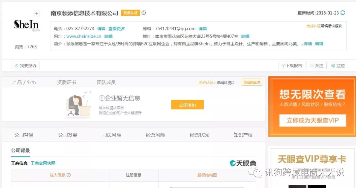This screenshot has height=188, width=356.
Task: Click the 我要认证 badge button
Action: pos(130,13)
